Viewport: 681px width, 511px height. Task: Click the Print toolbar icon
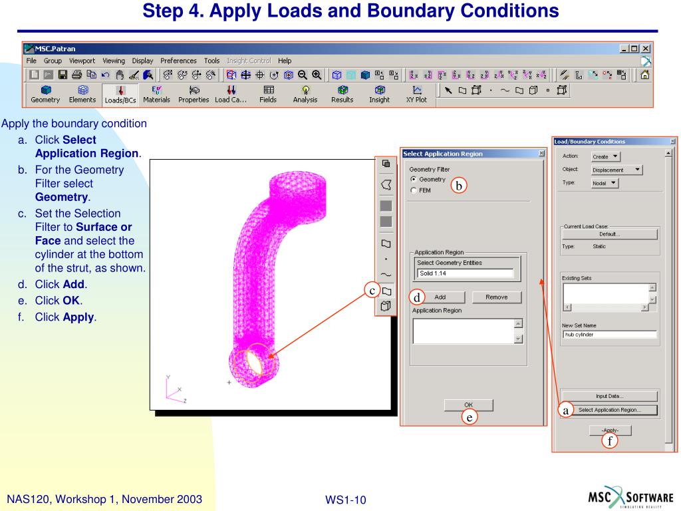tap(77, 75)
